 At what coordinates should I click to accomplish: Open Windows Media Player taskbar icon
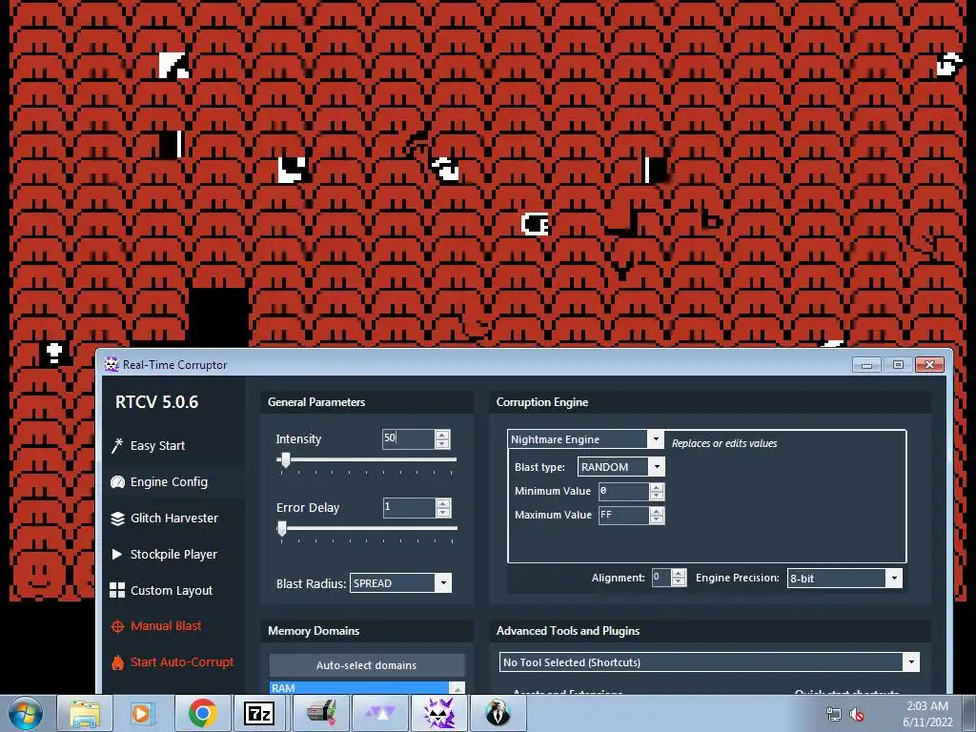click(x=143, y=713)
